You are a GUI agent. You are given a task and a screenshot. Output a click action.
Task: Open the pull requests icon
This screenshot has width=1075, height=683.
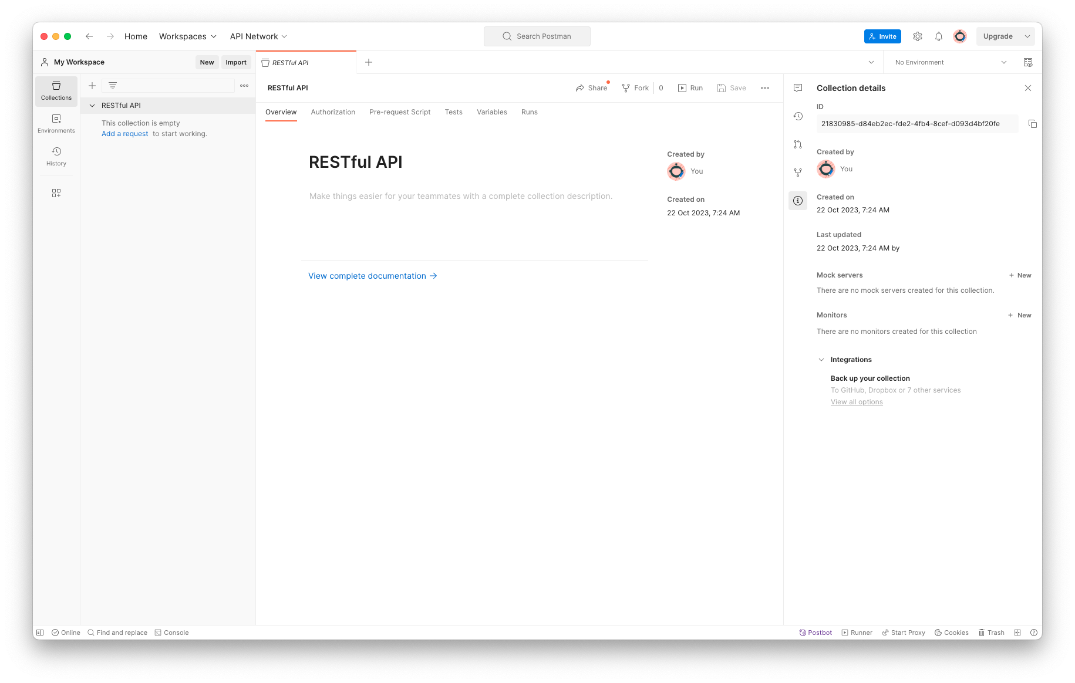(798, 144)
